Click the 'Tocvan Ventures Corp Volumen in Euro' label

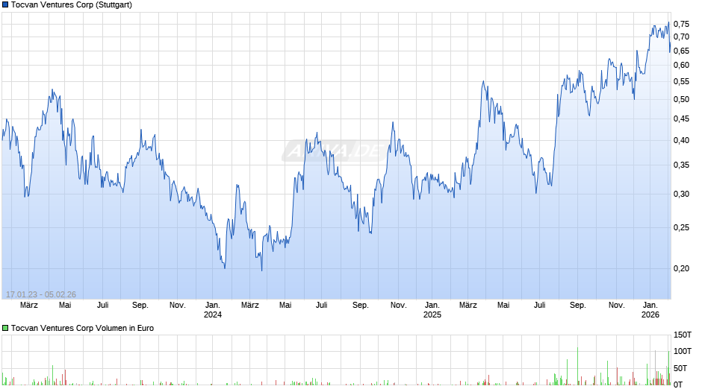pos(82,328)
